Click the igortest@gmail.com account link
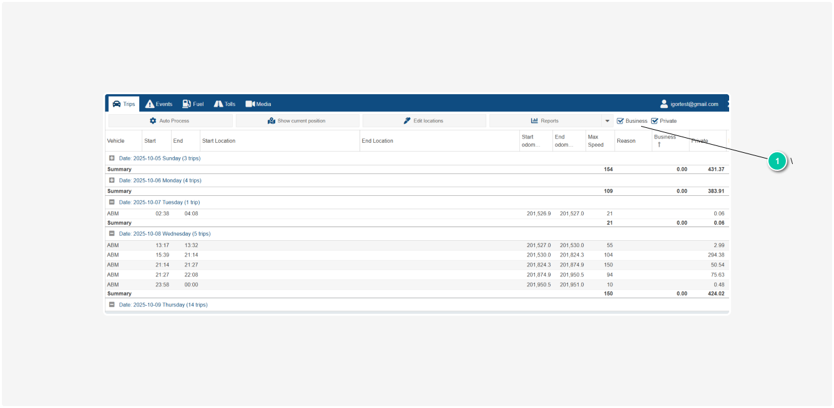This screenshot has width=834, height=408. tap(694, 104)
